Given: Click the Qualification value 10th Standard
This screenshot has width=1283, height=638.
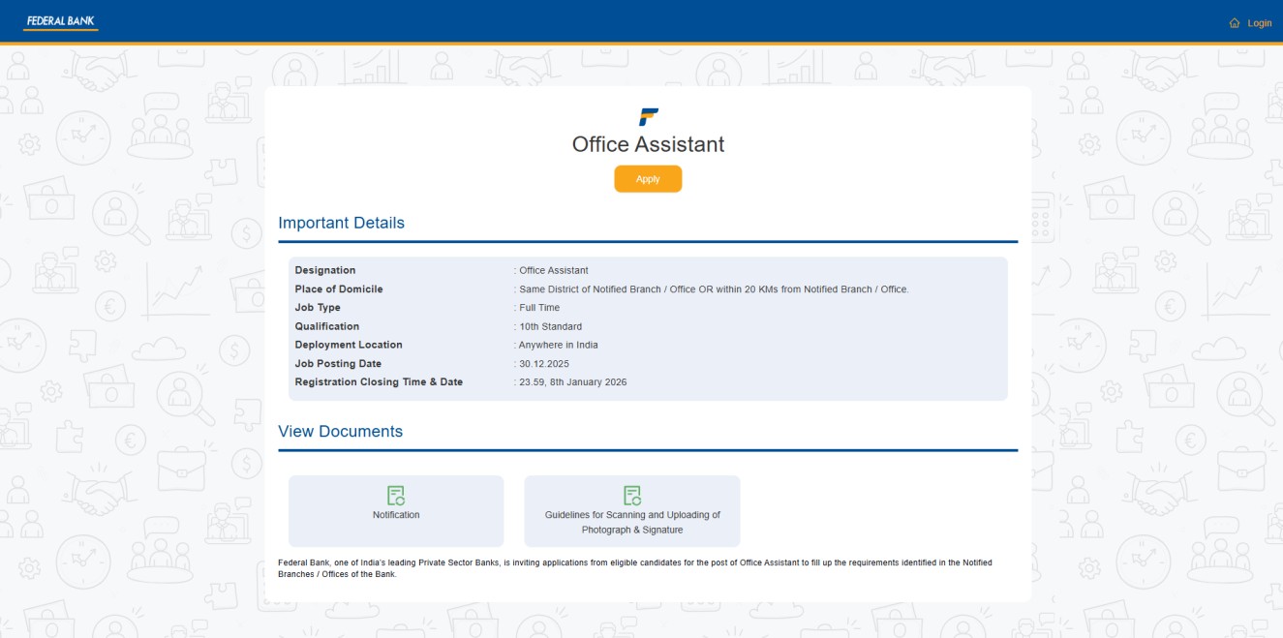Looking at the screenshot, I should click(550, 326).
